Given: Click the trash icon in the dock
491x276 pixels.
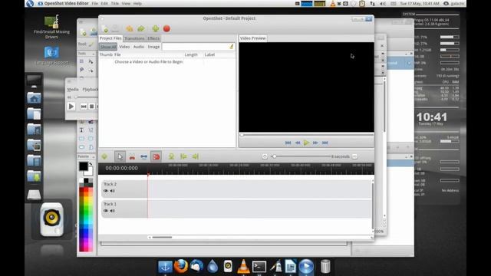Looking at the screenshot, I should pyautogui.click(x=325, y=267).
